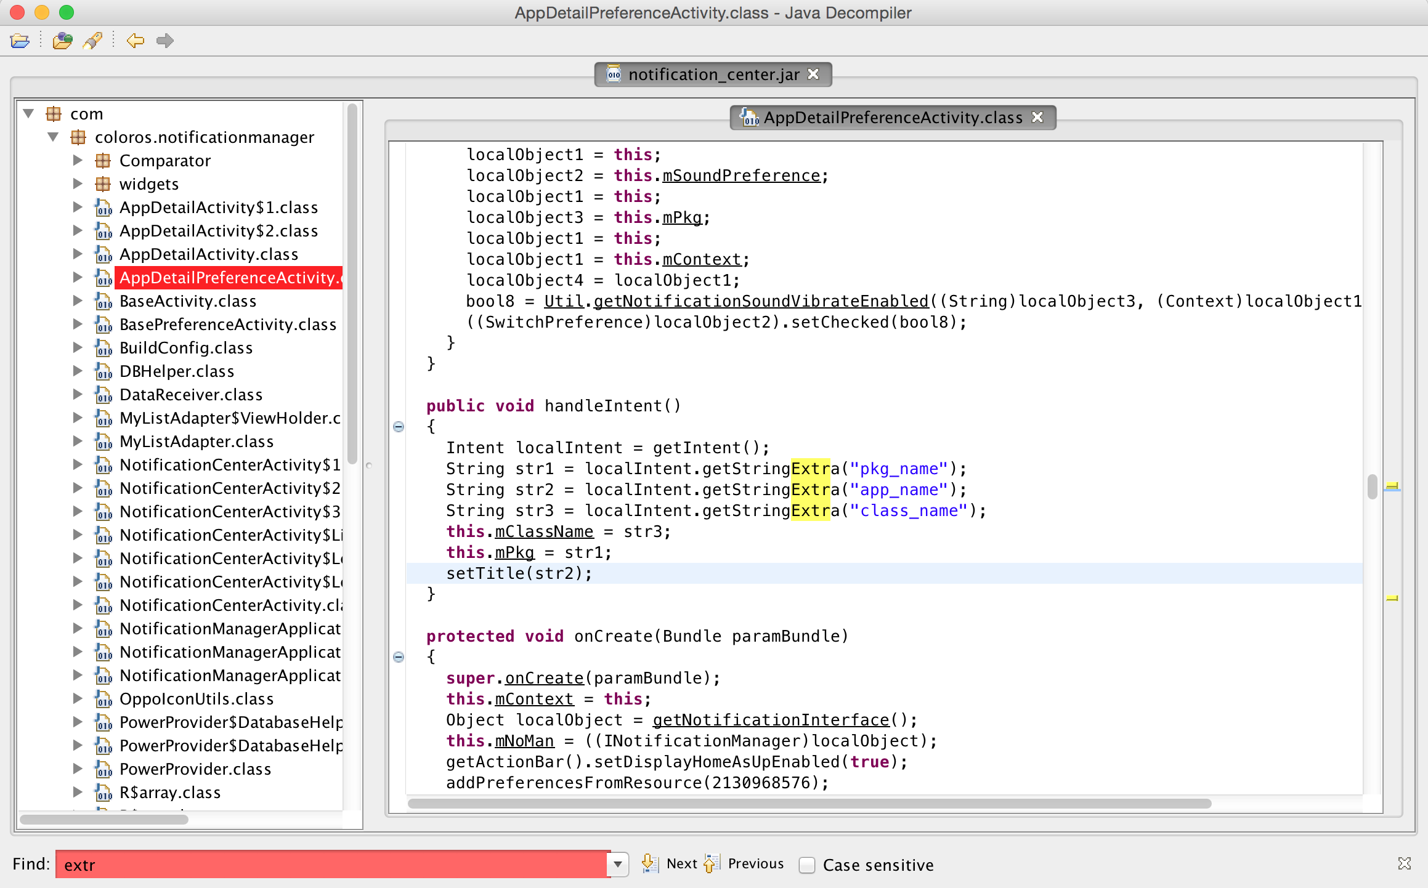Collapse the com package tree node
This screenshot has width=1428, height=888.
28,114
